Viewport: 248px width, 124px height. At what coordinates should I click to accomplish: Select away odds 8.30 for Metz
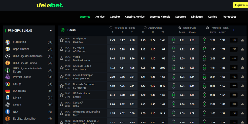click(132, 113)
